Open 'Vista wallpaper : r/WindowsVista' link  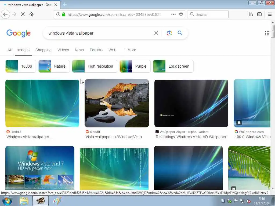[114, 137]
